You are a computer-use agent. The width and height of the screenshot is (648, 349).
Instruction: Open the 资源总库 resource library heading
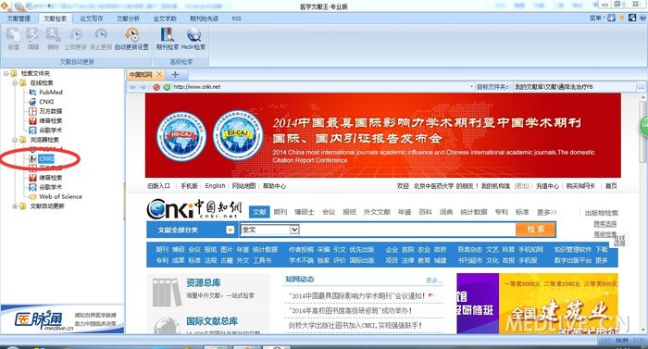pos(203,283)
